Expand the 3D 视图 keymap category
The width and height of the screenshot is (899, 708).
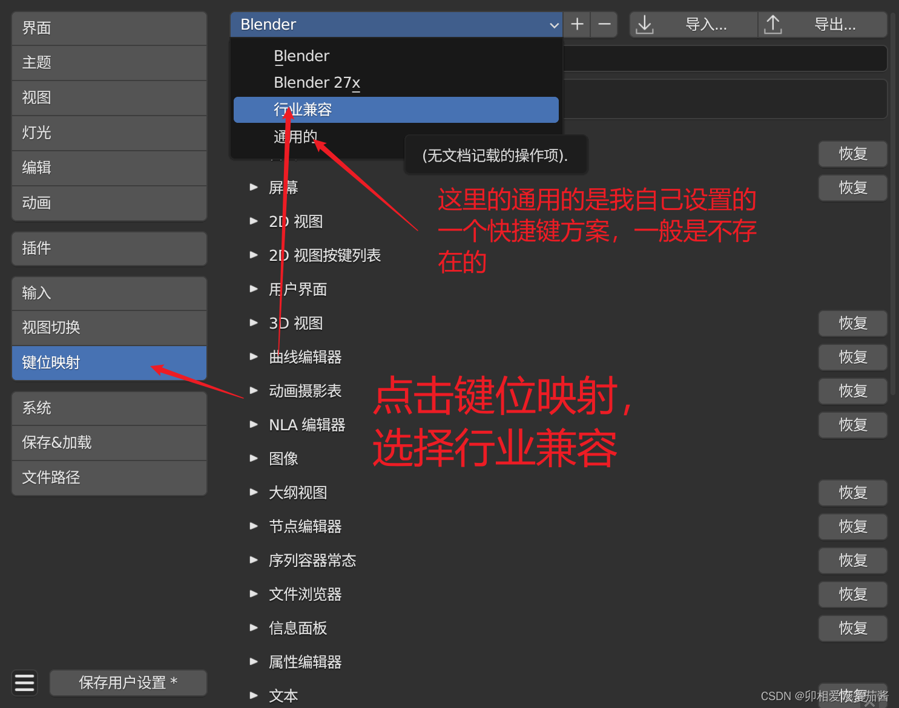click(254, 323)
